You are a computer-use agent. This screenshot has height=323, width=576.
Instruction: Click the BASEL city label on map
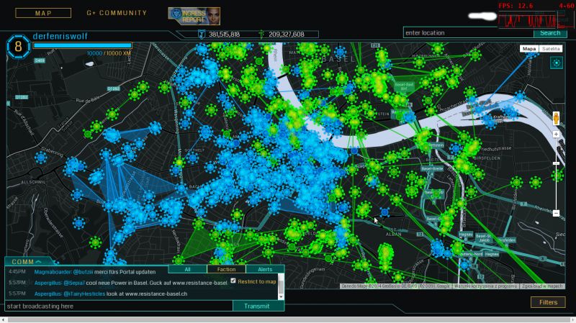click(x=338, y=59)
